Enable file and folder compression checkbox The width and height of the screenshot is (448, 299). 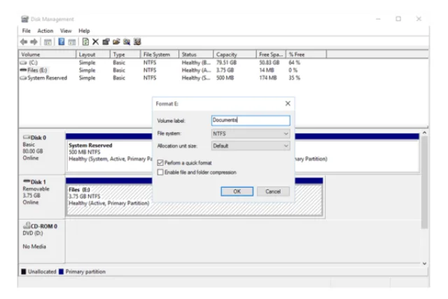pyautogui.click(x=160, y=172)
